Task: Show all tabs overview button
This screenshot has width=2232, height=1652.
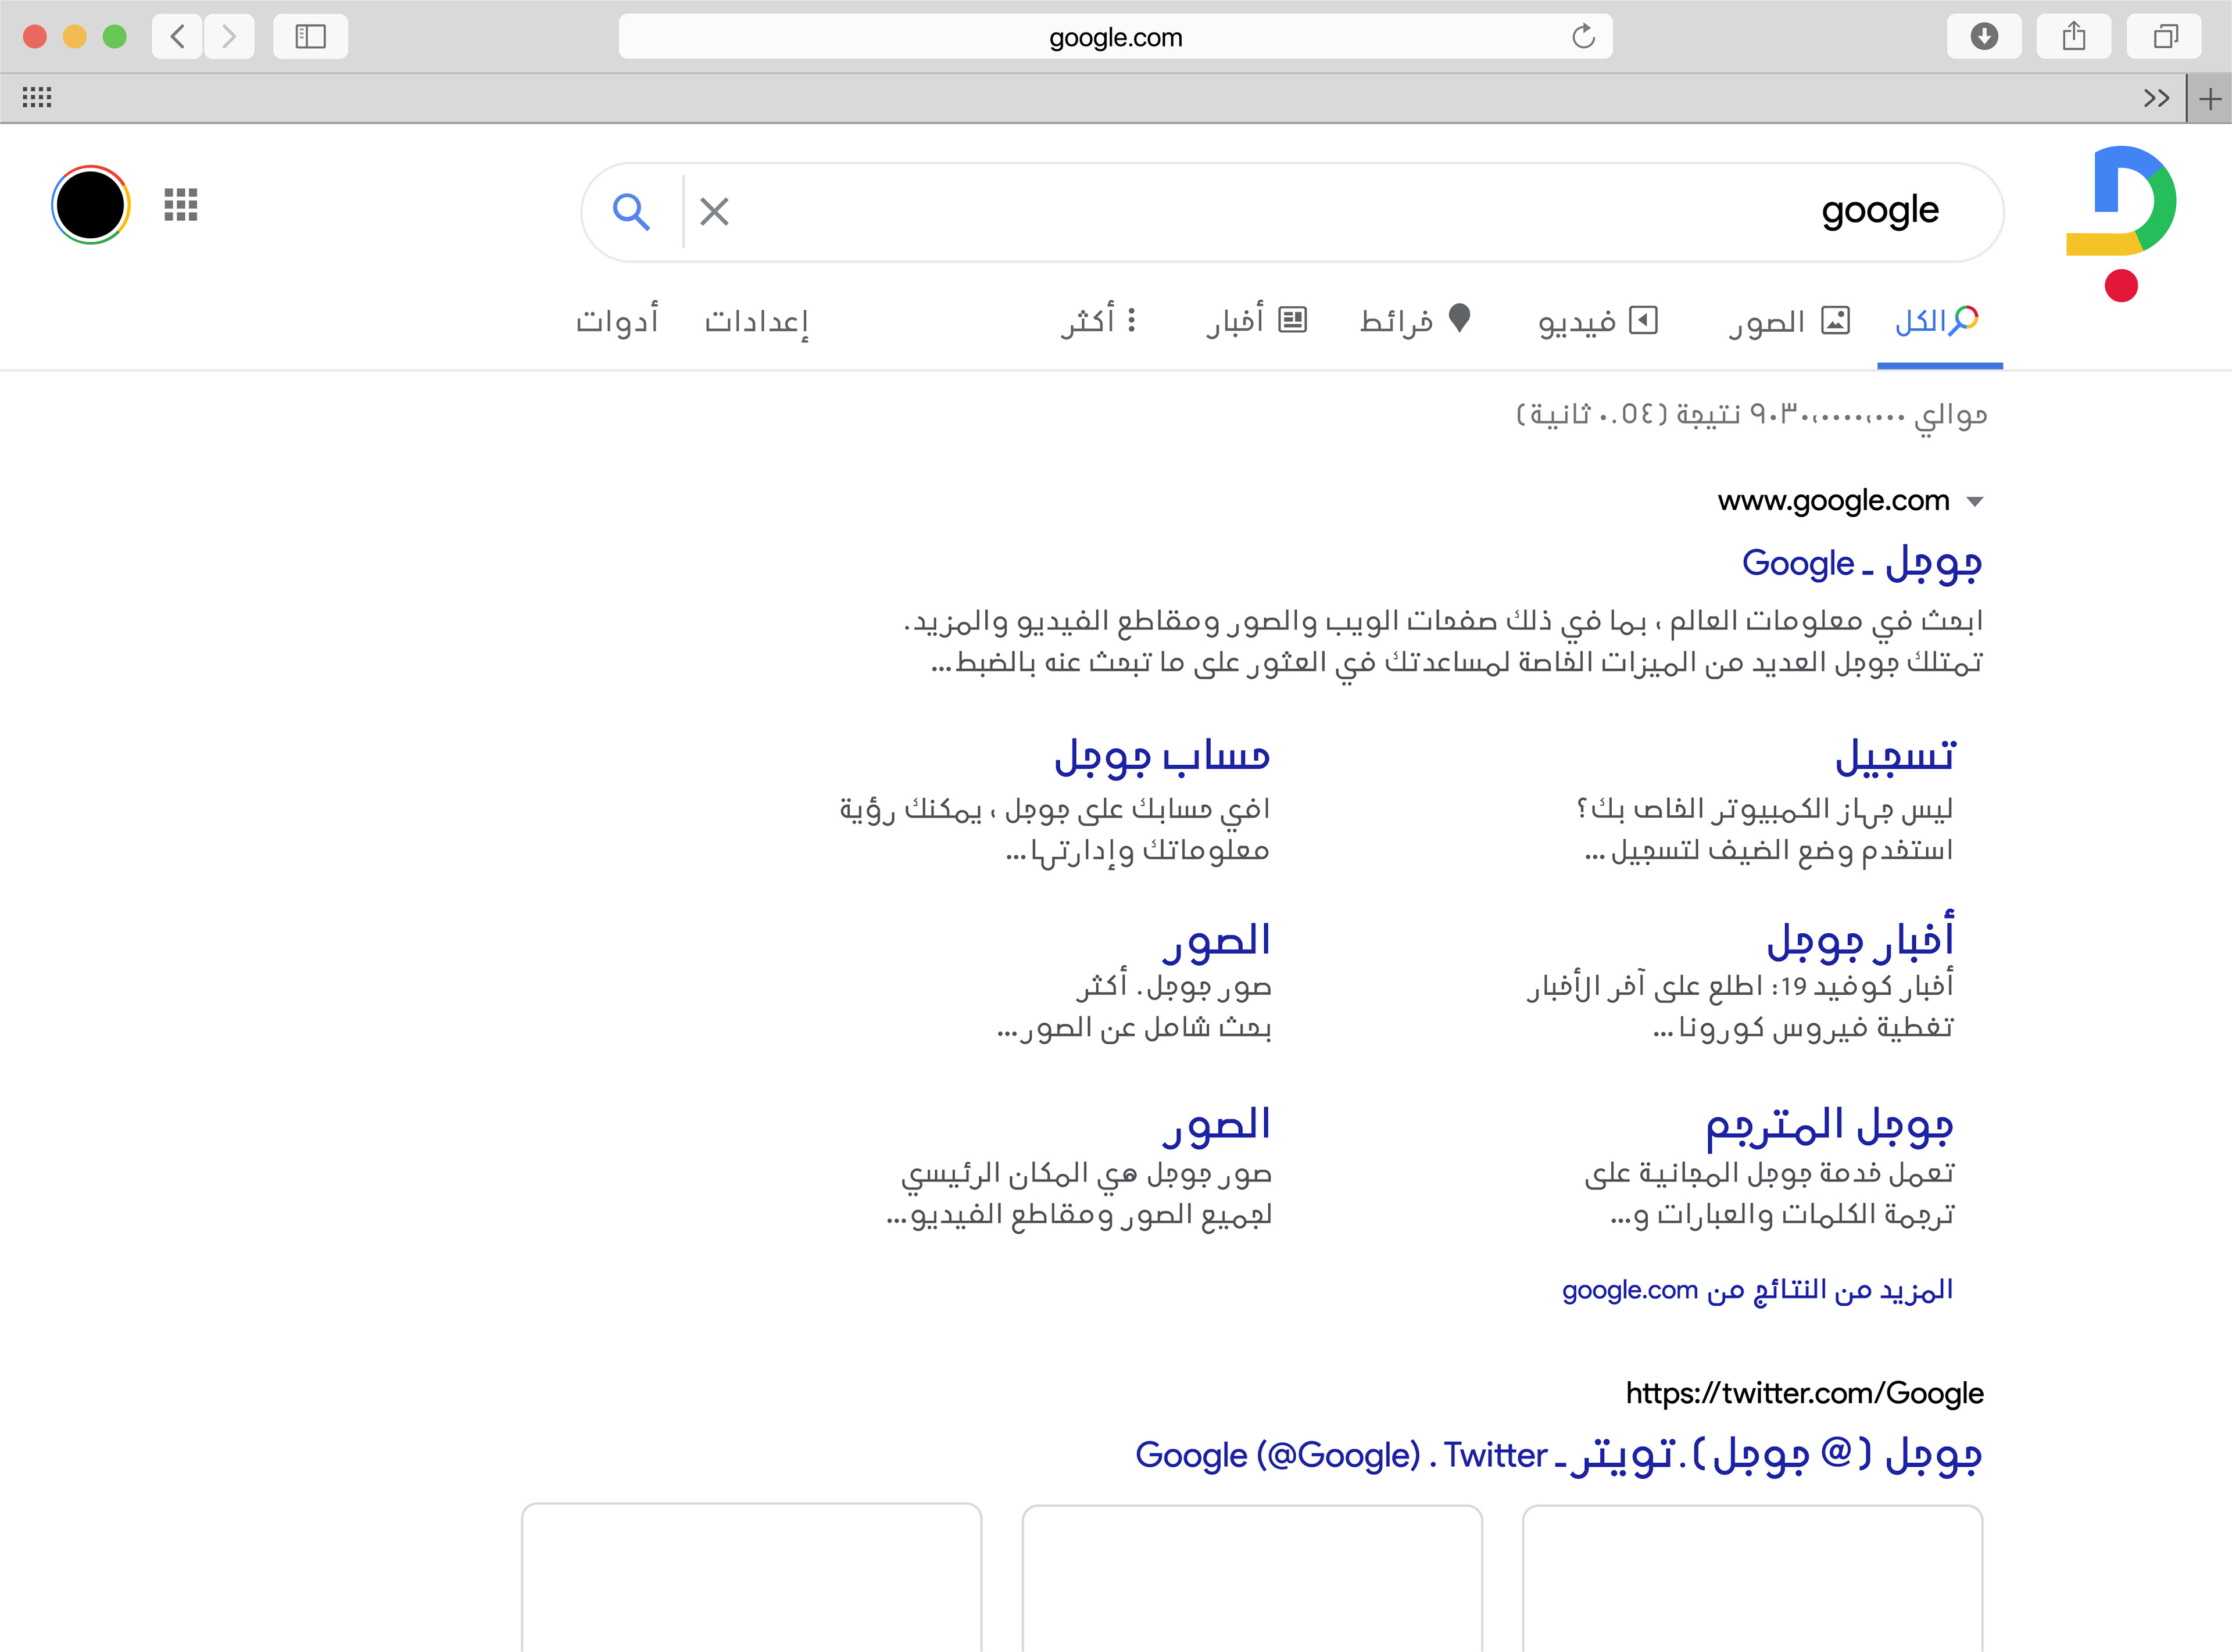Action: (x=2165, y=37)
